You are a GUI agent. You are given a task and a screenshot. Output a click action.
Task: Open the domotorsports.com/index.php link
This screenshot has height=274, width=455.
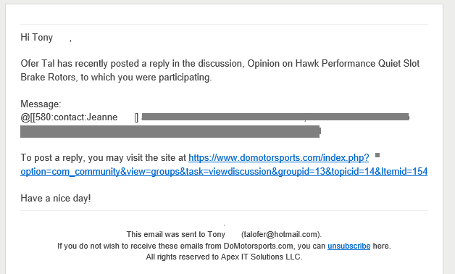[278, 157]
